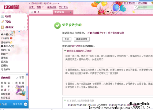
Task: Click the 继续写短信 button
Action: 82,39
